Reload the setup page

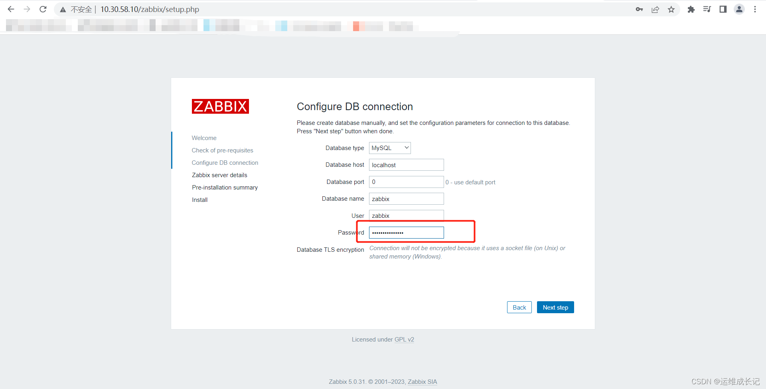(x=43, y=9)
